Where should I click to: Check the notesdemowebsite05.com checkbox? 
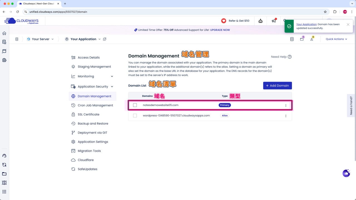135,105
